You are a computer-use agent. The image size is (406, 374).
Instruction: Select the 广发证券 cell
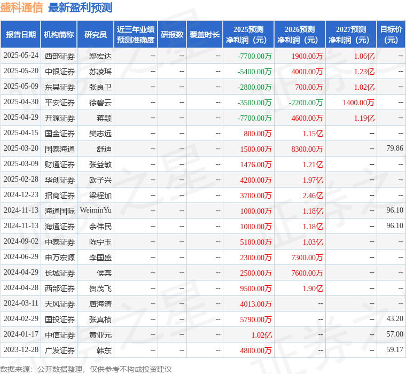(x=60, y=350)
